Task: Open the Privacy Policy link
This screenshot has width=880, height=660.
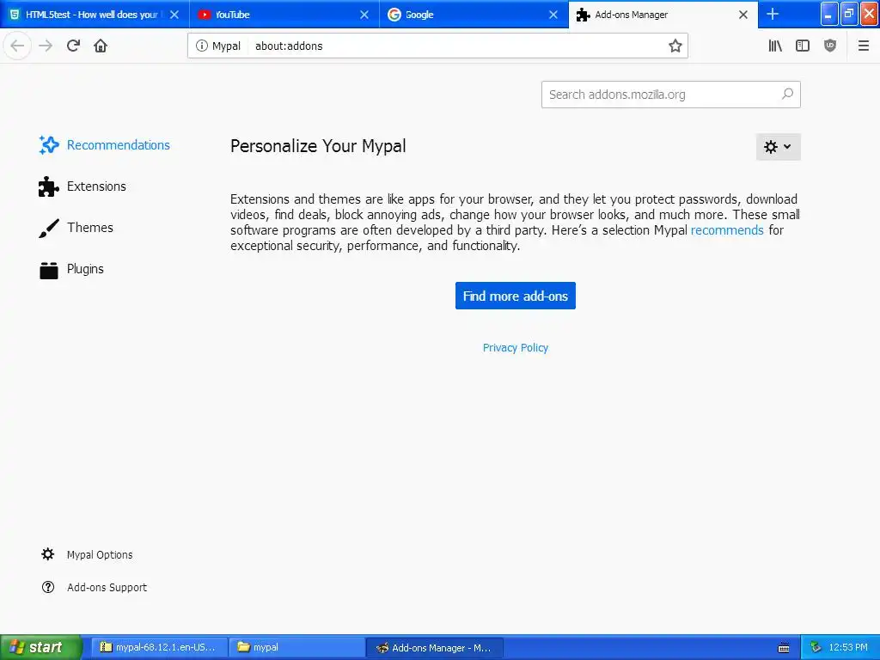Action: [x=516, y=348]
